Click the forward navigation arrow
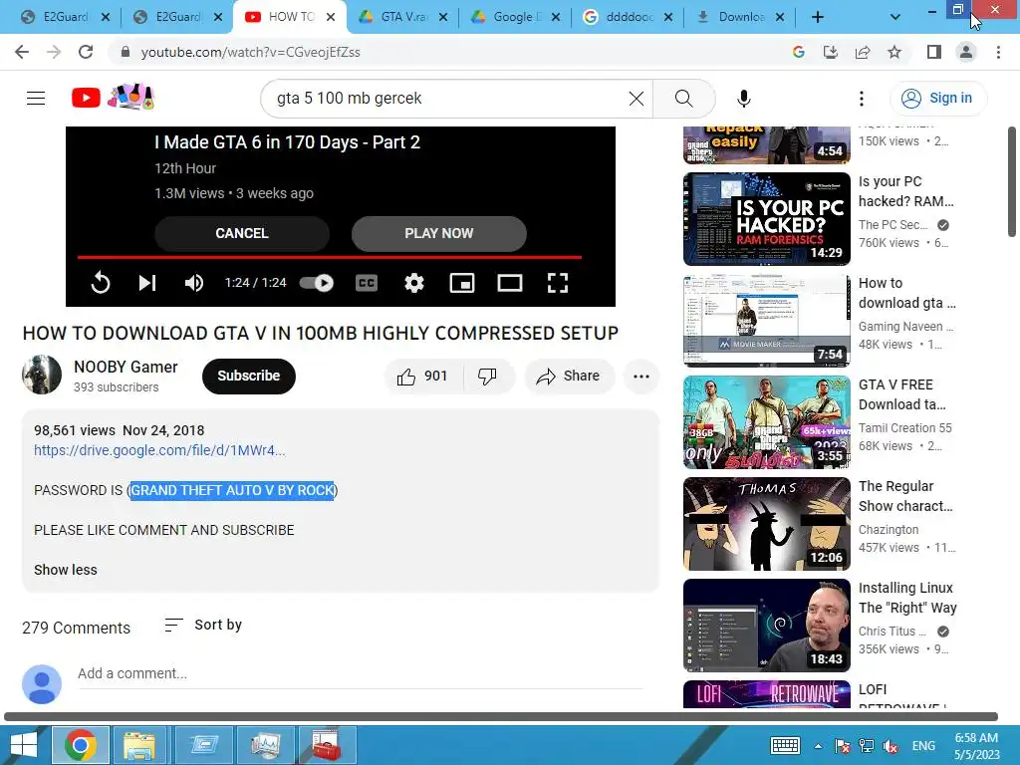The height and width of the screenshot is (765, 1020). 54,52
